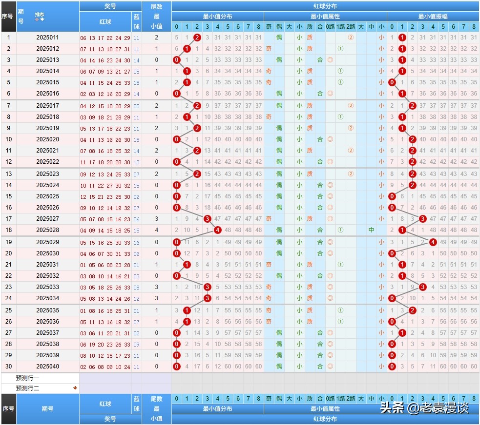Click the green 中 marker in row 2025028

[371, 230]
